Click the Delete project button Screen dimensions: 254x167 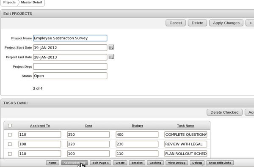point(197,23)
